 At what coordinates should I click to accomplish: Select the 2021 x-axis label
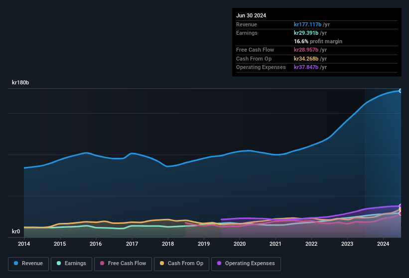[x=275, y=244]
